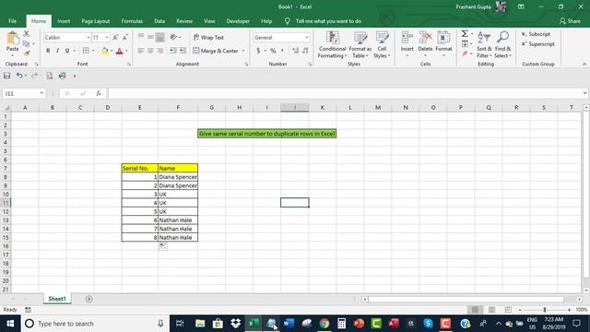Open the font size dropdown
The height and width of the screenshot is (332, 590).
[107, 37]
